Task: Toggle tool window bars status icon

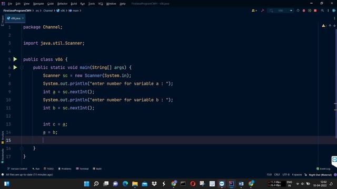Action: pyautogui.click(x=3, y=175)
